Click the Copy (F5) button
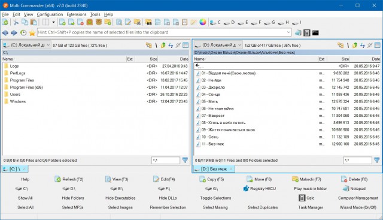This screenshot has width=383, height=220. coord(212,179)
